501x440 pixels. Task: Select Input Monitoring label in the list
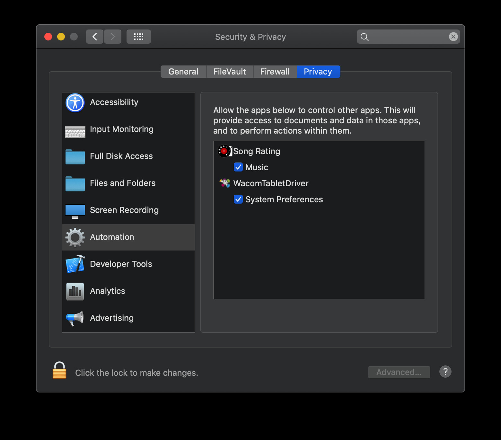point(122,129)
